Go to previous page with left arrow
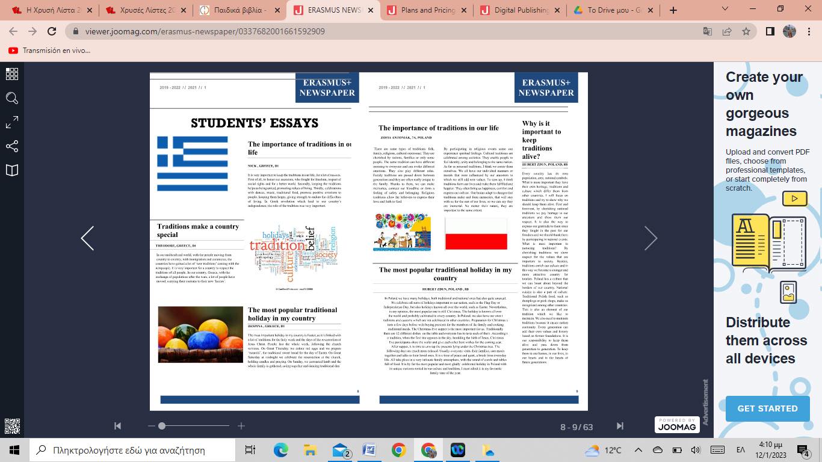This screenshot has width=822, height=462. [87, 238]
